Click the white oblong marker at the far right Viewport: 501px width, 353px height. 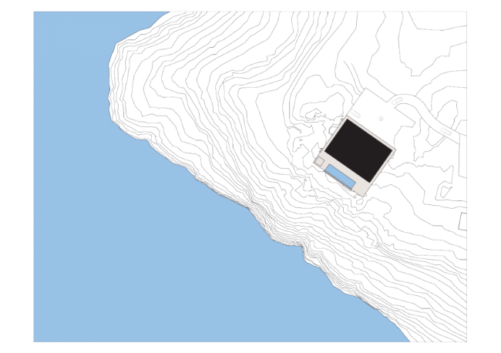click(x=446, y=132)
